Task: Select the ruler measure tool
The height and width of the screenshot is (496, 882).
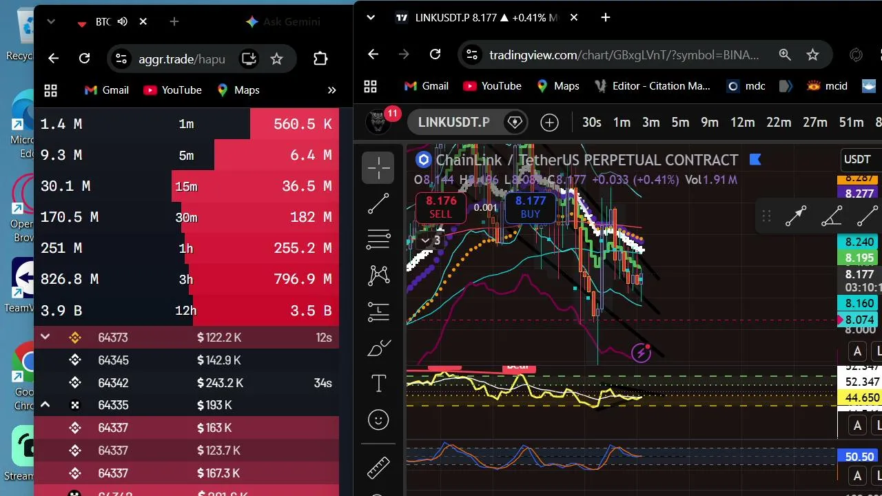Action: 378,468
